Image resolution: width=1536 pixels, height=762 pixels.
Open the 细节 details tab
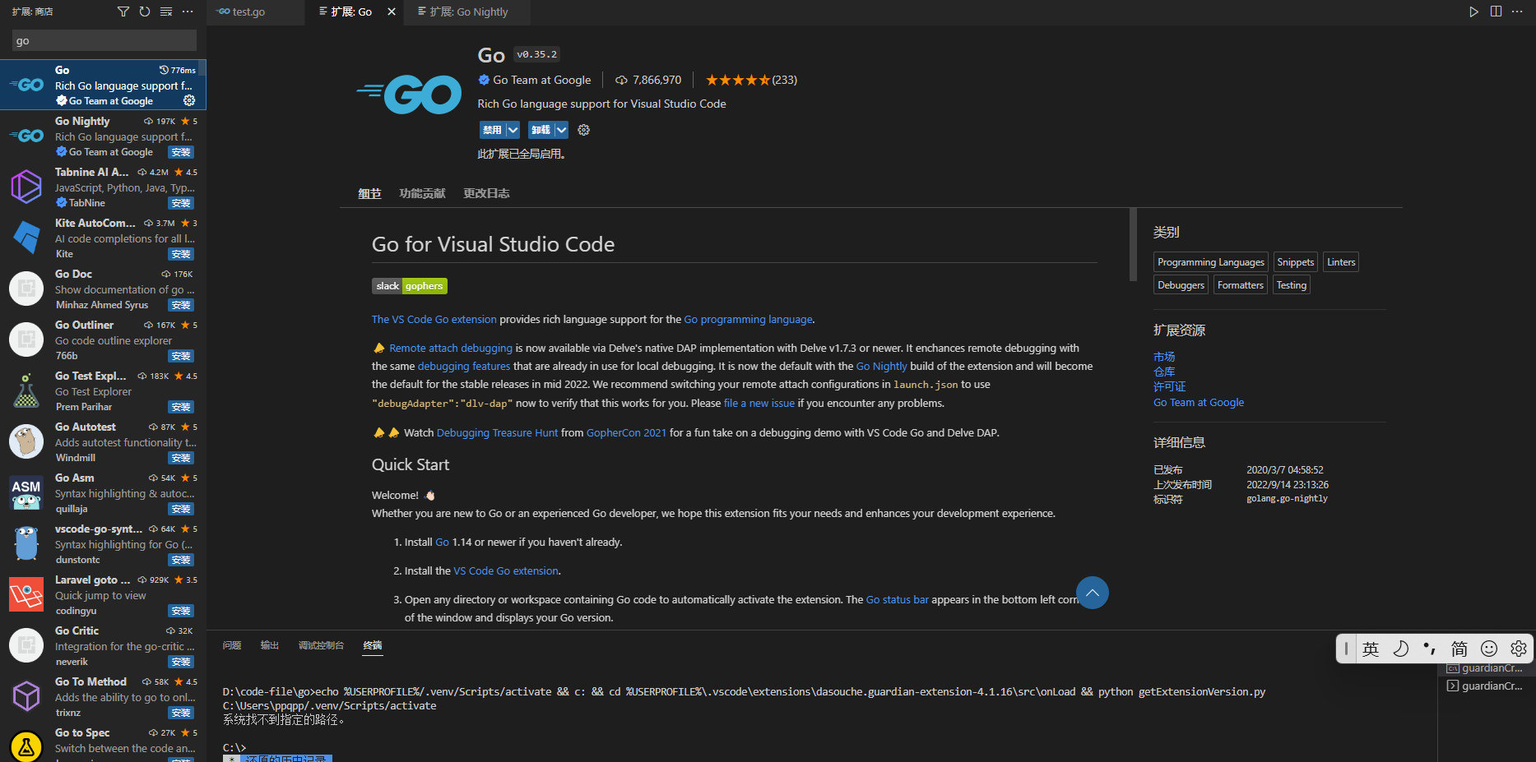click(x=369, y=193)
